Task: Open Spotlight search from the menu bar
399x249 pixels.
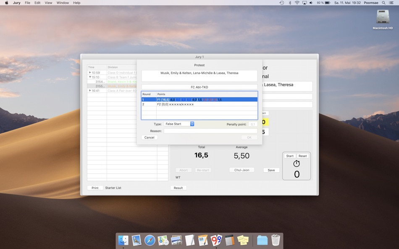Action: click(x=383, y=3)
